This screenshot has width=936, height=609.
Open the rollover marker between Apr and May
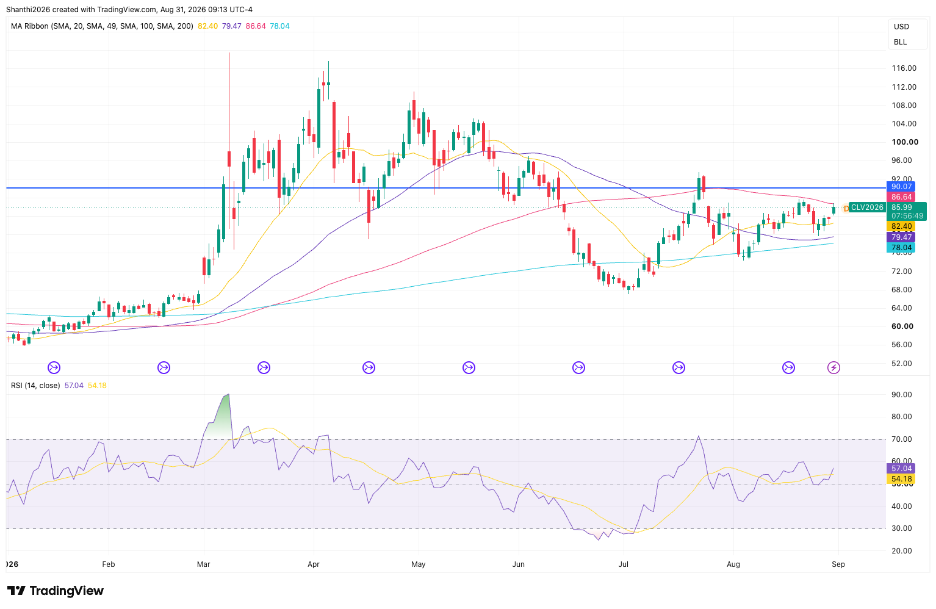369,367
